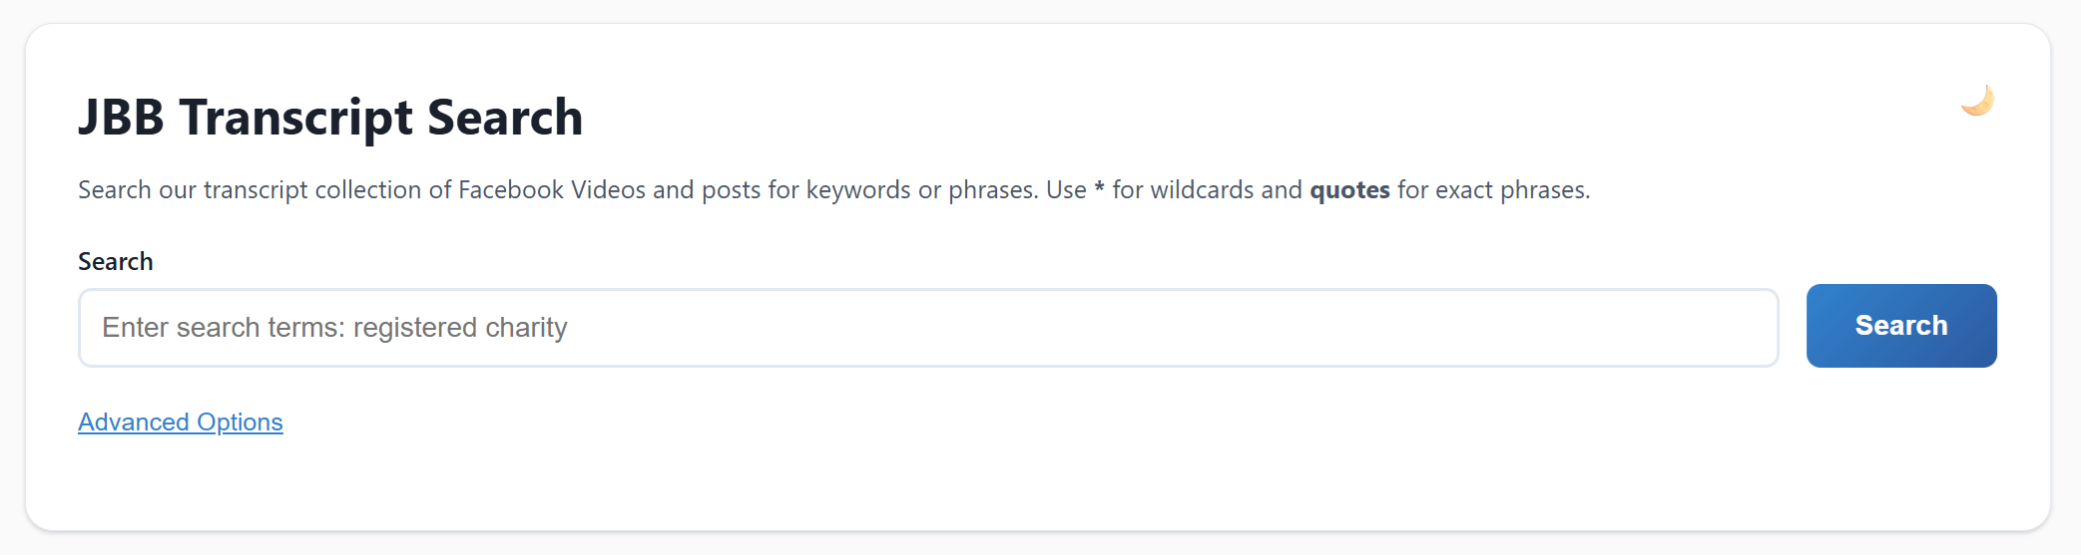Switch the theme using the crescent moon
This screenshot has width=2081, height=555.
coord(1977,101)
